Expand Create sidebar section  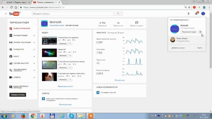click(x=34, y=77)
